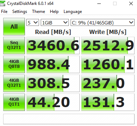Start the 4KiB Q1T1 test
The width and height of the screenshot is (137, 126).
(x=14, y=102)
